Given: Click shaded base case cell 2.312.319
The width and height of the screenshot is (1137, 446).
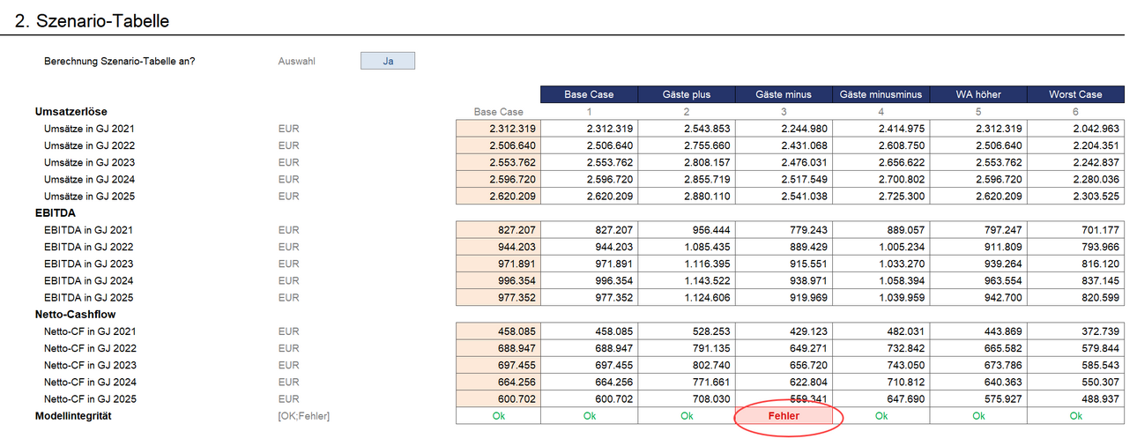Looking at the screenshot, I should coord(498,129).
